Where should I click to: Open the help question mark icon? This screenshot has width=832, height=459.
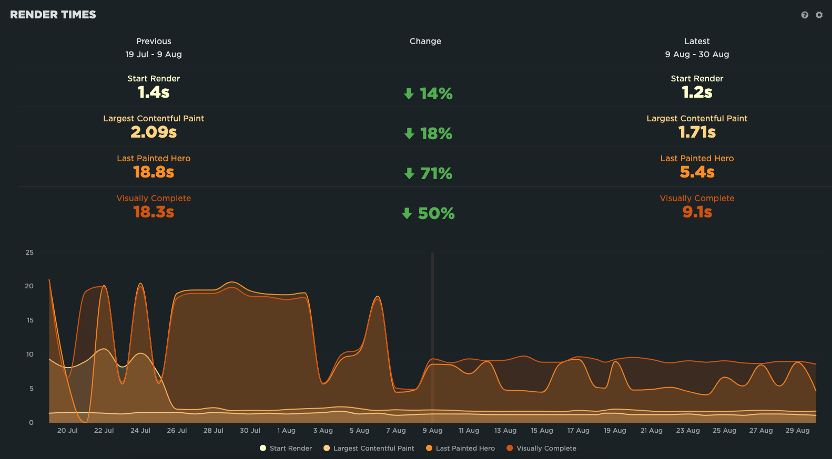(x=804, y=15)
